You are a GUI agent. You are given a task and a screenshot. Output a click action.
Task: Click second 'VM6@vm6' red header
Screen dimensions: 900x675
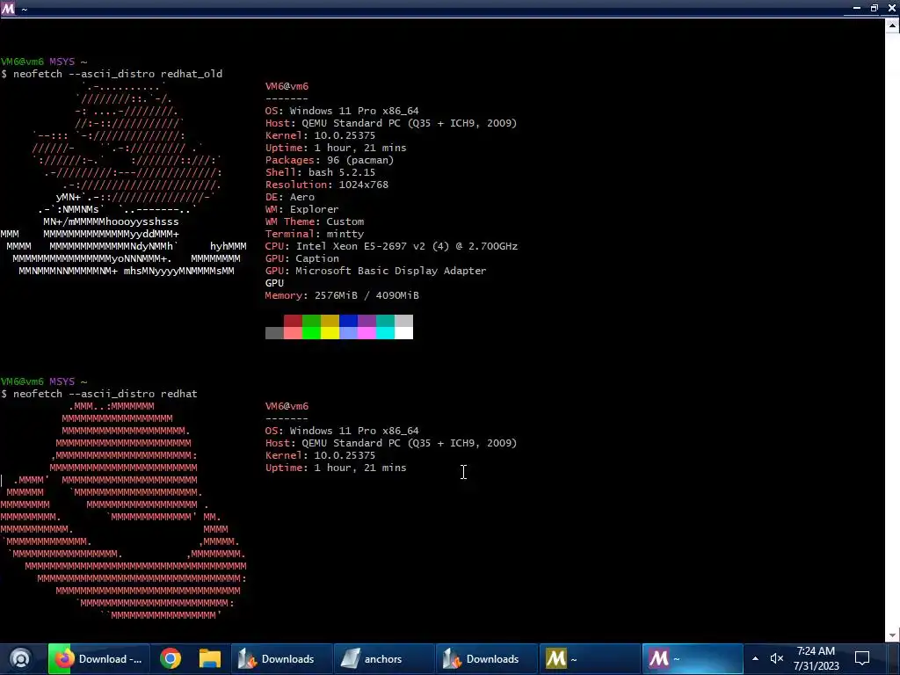pos(287,406)
